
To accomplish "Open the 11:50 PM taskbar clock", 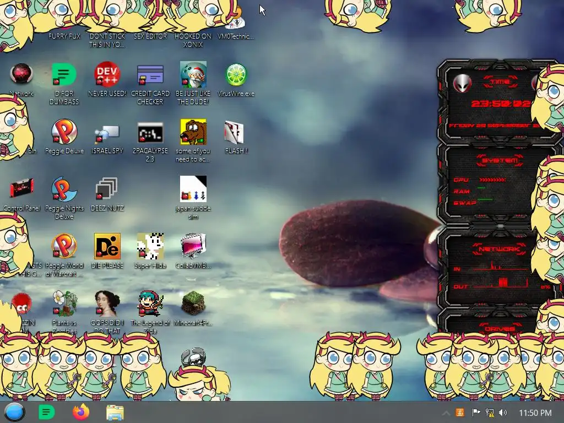I will pos(535,413).
